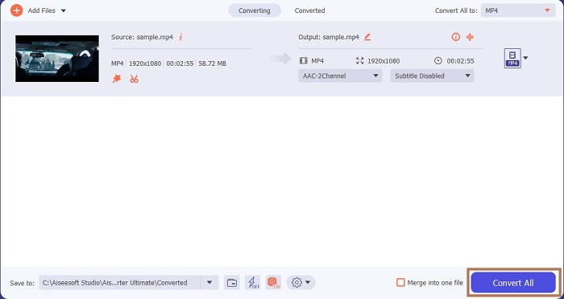
Task: Switch to the Converting tab
Action: [x=255, y=10]
